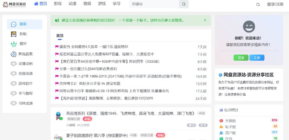Open post 【海外剧/欧美剧】重新整理

click(x=106, y=99)
